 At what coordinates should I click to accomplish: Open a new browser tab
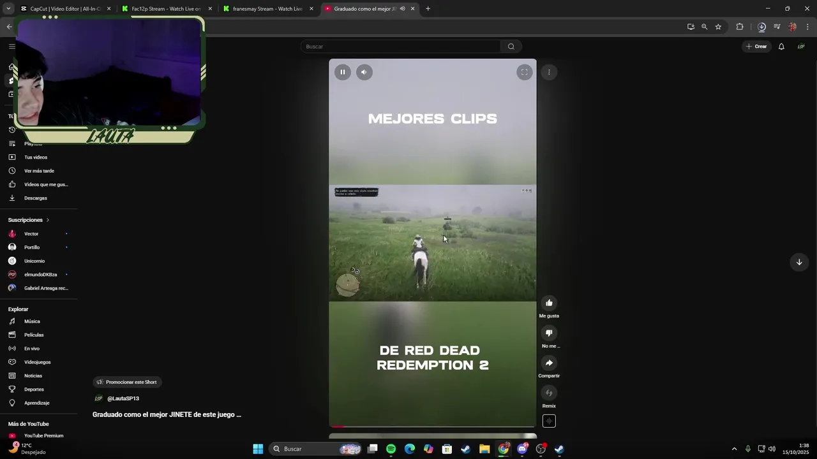click(428, 9)
